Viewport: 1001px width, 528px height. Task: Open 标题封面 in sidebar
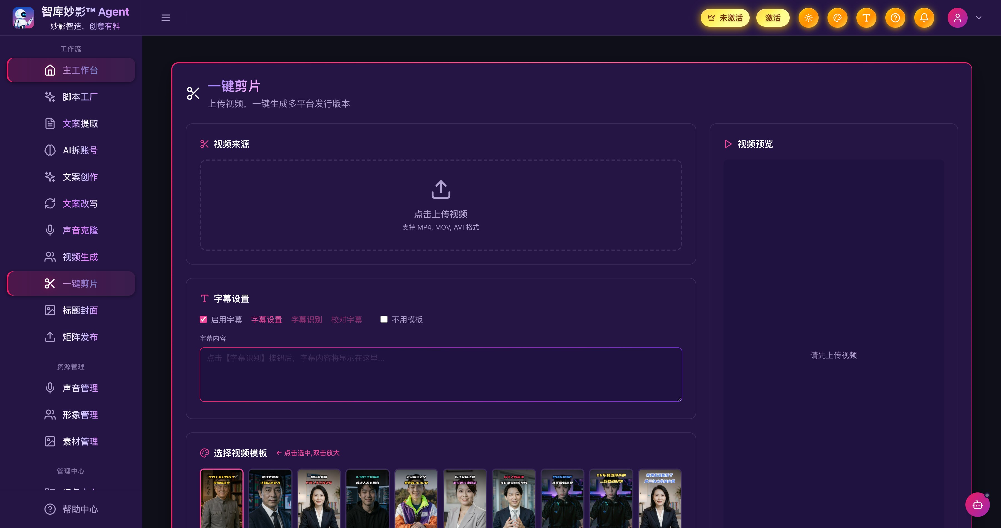[x=71, y=310]
